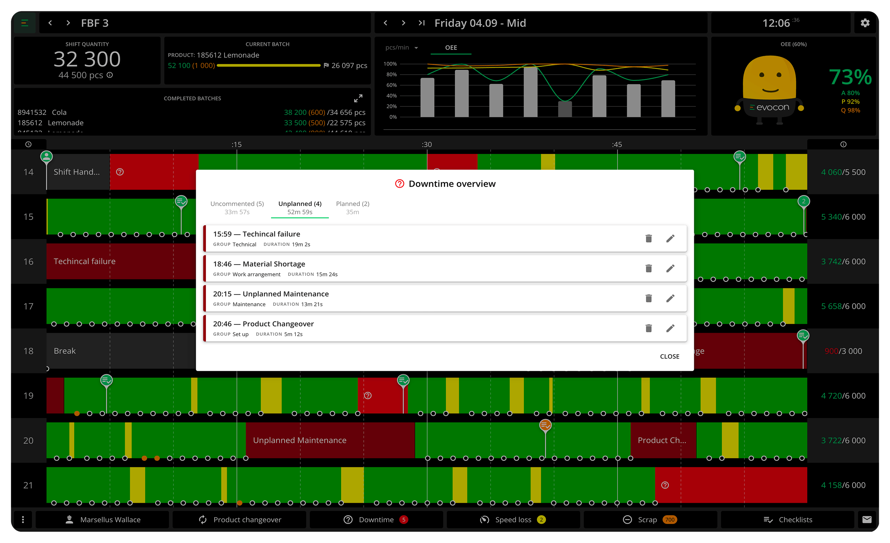Open the Scrap button with 700 badge
890x543 pixels.
(x=650, y=519)
